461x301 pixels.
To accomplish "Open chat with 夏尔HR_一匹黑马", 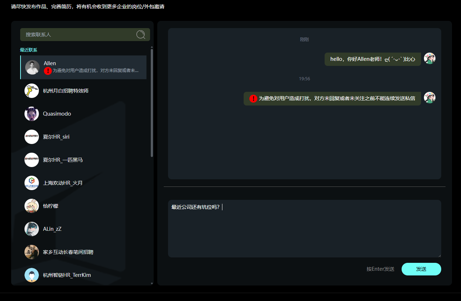I will pyautogui.click(x=63, y=160).
